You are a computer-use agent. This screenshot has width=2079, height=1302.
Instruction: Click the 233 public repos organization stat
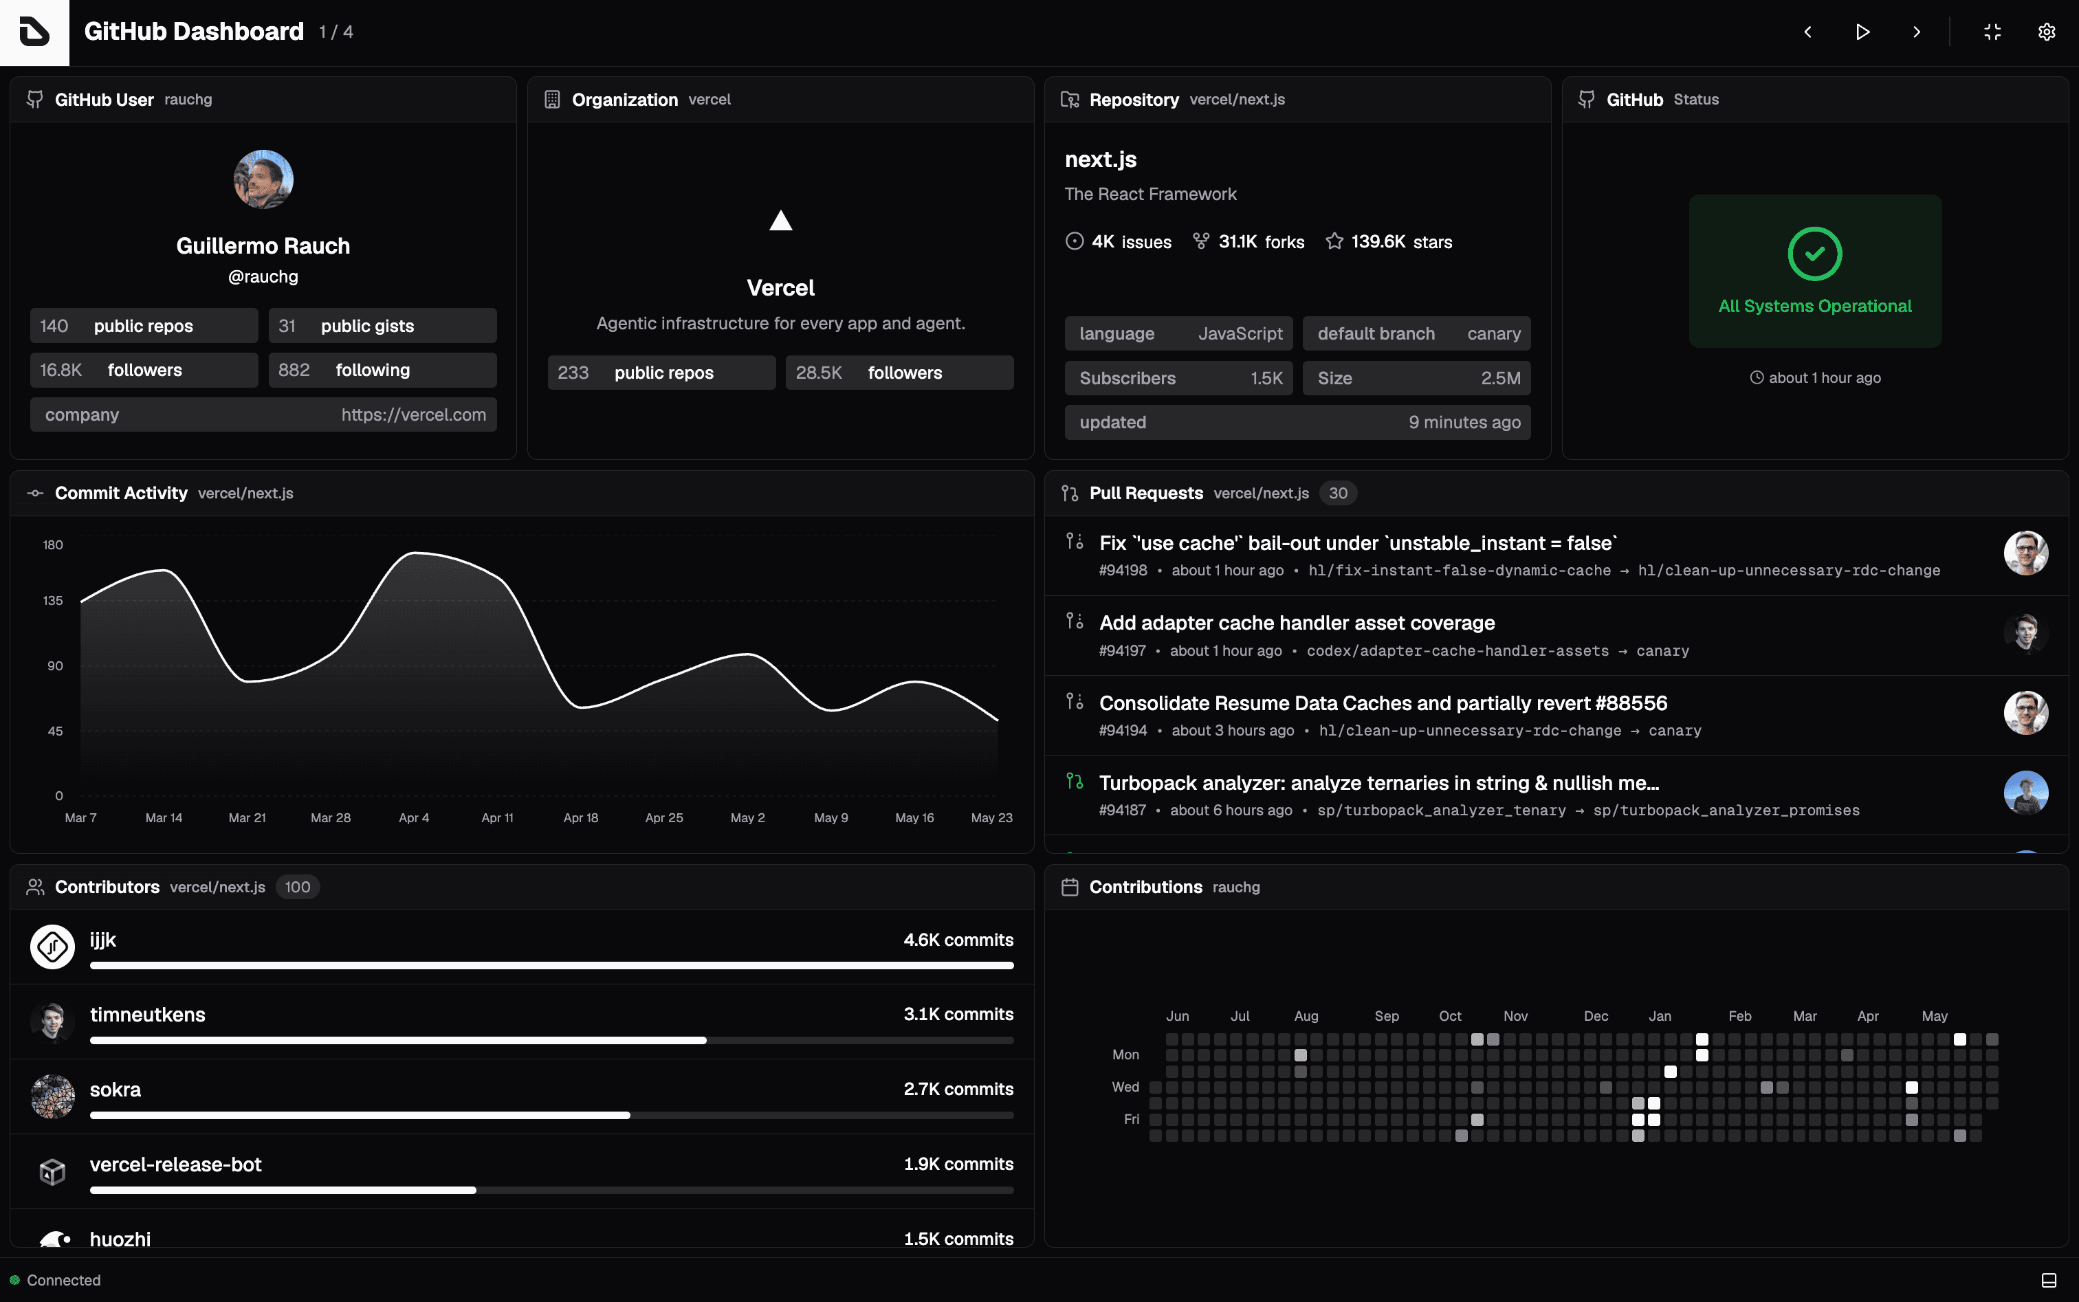point(661,372)
